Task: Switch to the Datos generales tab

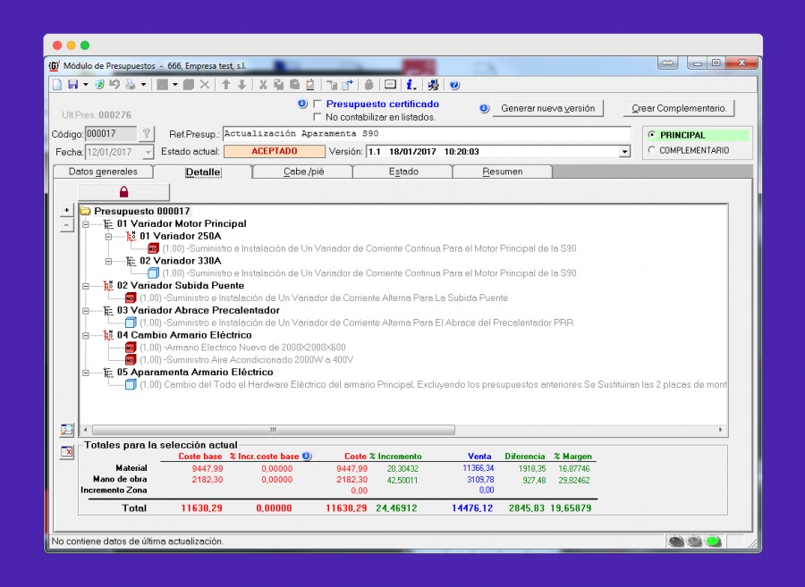Action: [103, 172]
